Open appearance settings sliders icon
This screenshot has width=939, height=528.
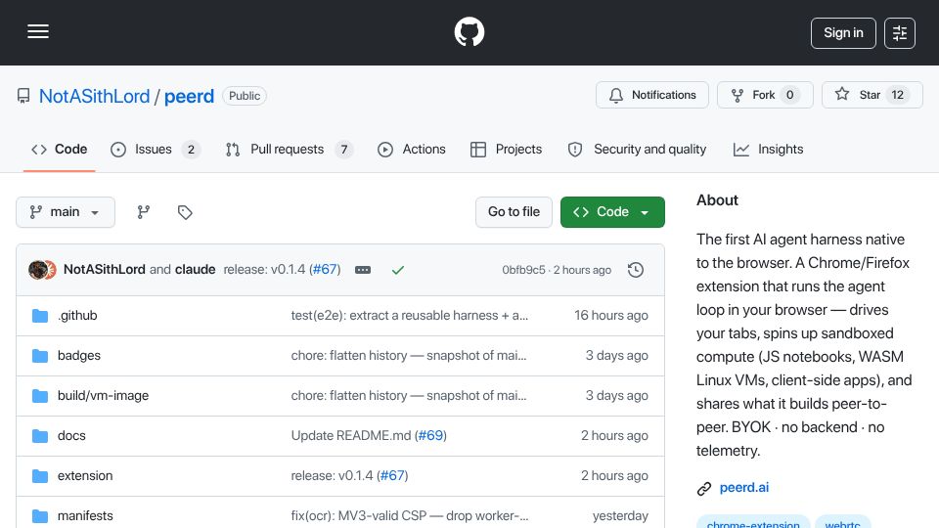pyautogui.click(x=900, y=33)
